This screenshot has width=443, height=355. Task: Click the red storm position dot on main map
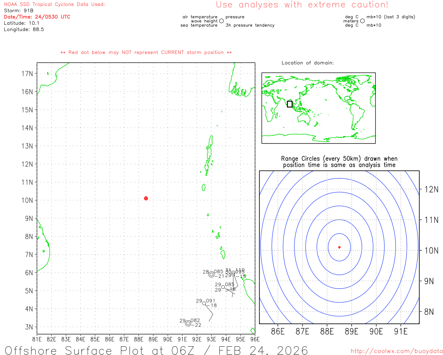tap(146, 198)
